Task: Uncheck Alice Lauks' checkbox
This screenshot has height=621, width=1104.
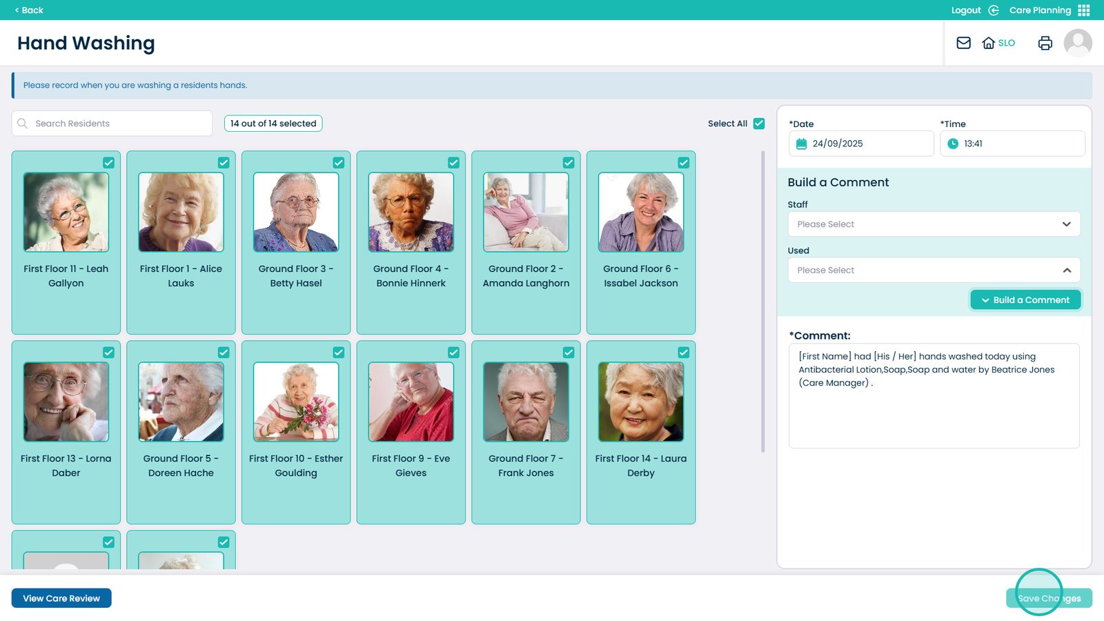Action: (224, 163)
